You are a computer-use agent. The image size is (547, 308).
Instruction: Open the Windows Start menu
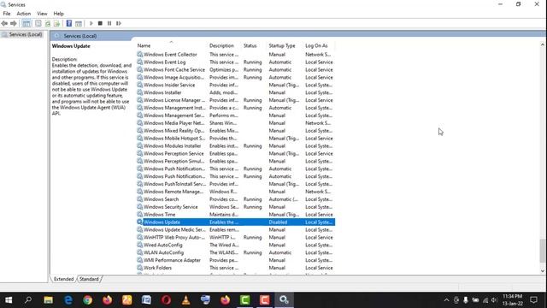tap(9, 300)
